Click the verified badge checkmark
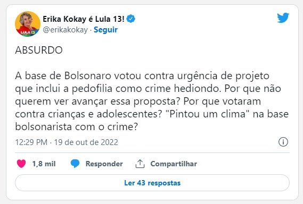Screen dimensions: 303x204 [131, 19]
